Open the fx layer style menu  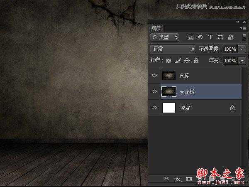click(178, 179)
